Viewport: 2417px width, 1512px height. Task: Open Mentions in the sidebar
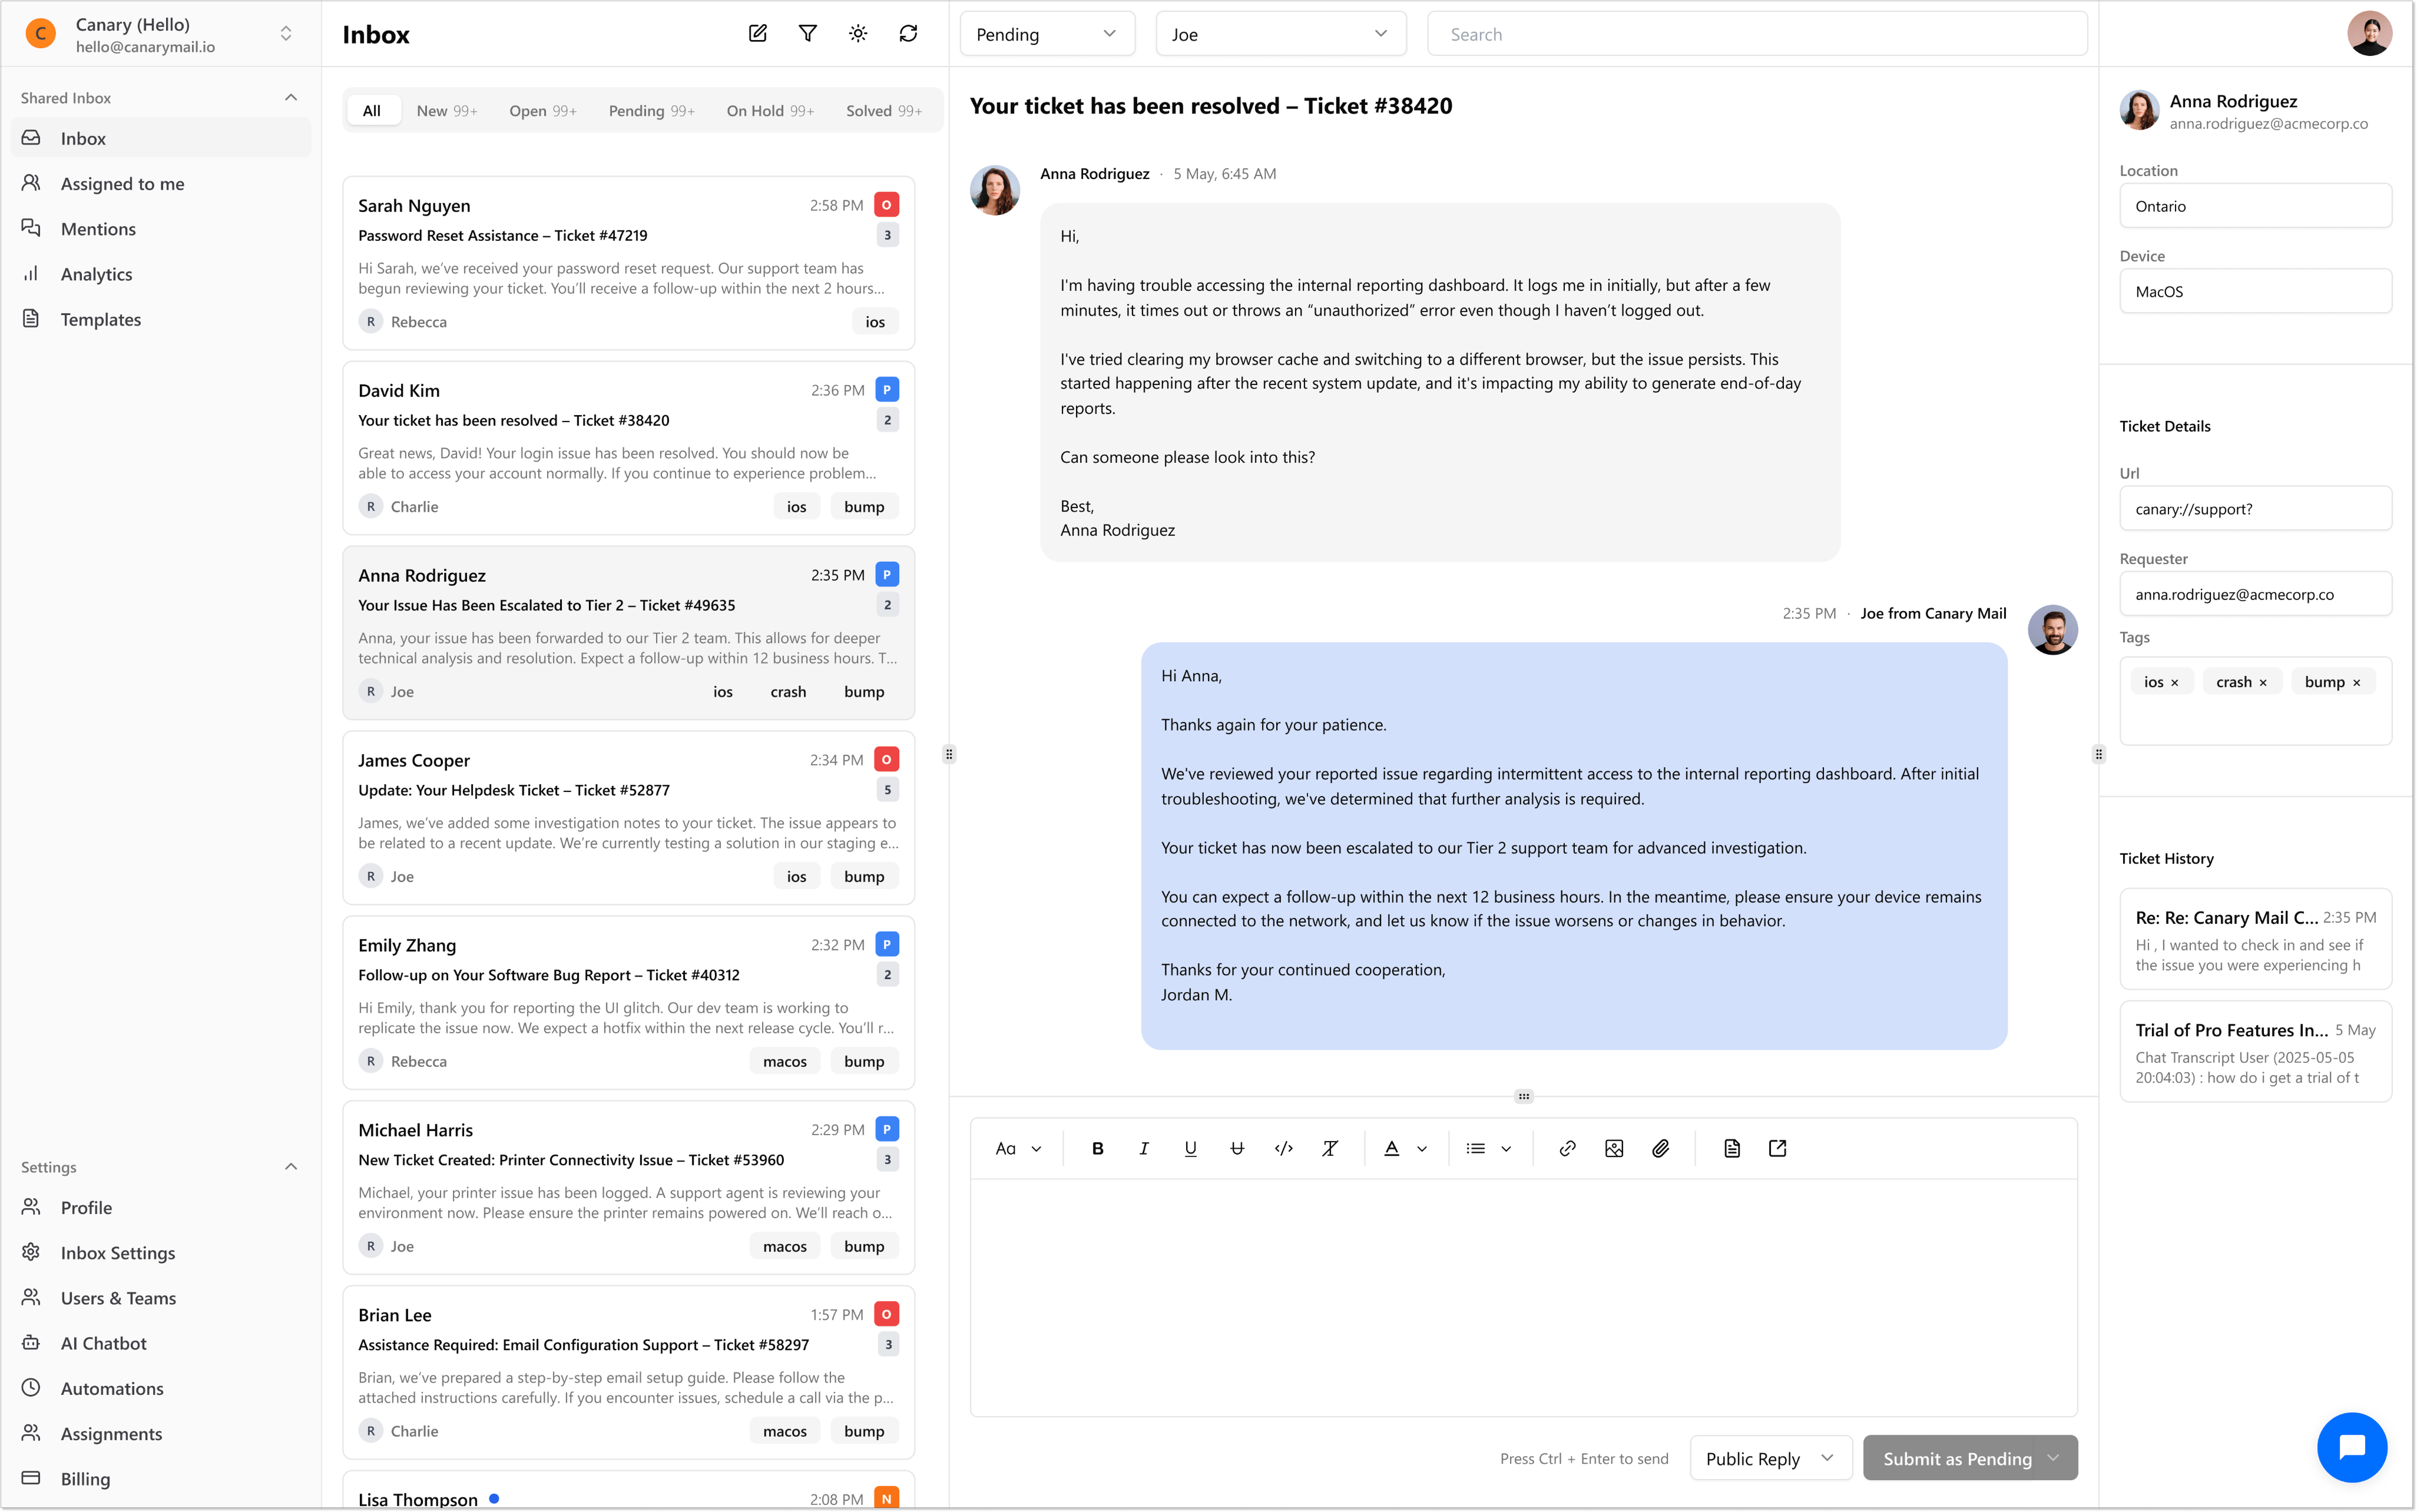[160, 229]
